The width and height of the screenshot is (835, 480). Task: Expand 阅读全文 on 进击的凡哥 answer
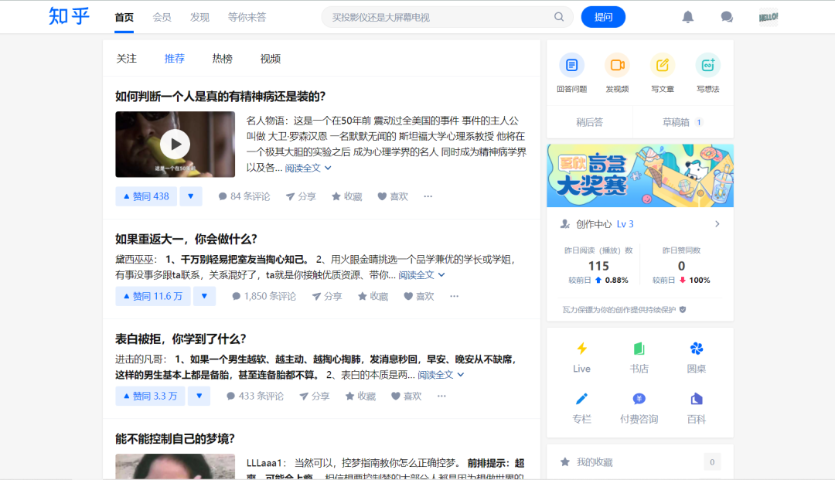[x=441, y=375]
